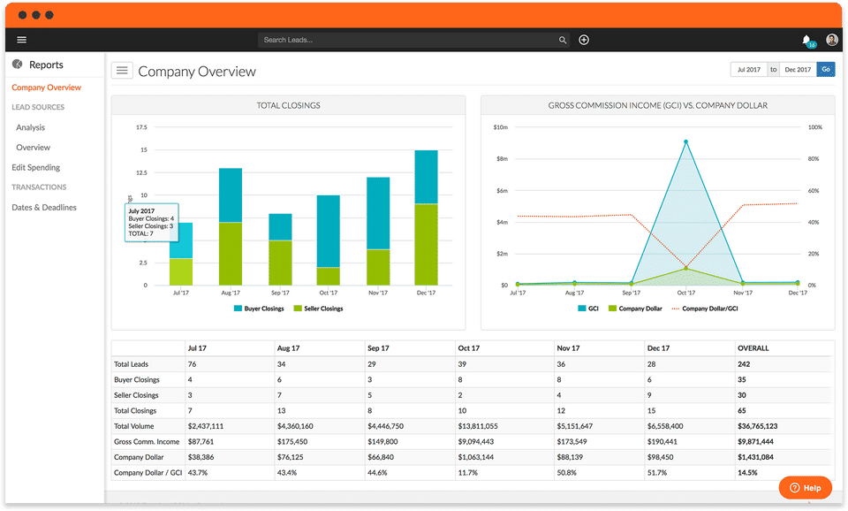Screen dimensions: 848x511
Task: Toggle GCI legend swatch
Action: coord(582,309)
